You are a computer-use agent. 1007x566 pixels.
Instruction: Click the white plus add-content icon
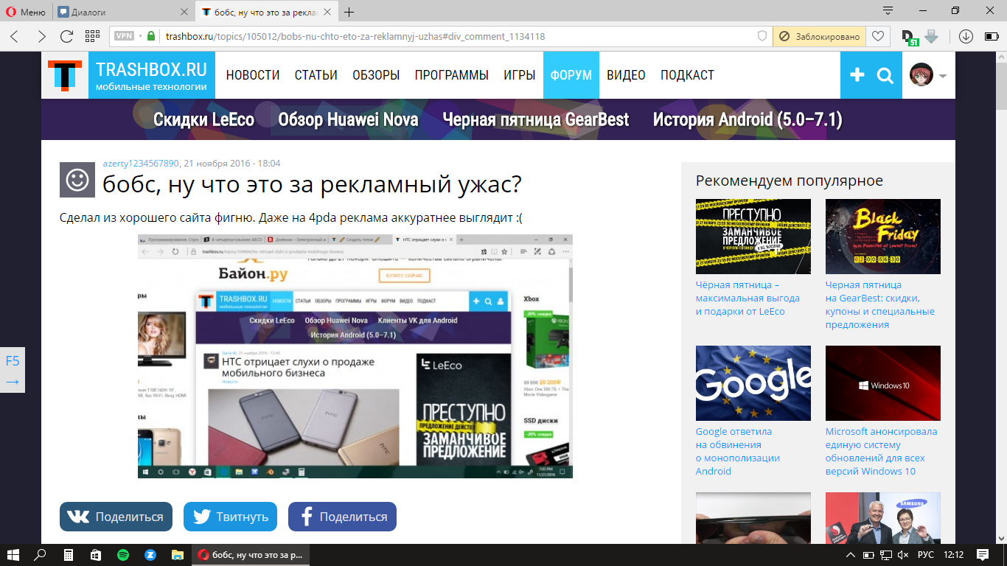[857, 75]
